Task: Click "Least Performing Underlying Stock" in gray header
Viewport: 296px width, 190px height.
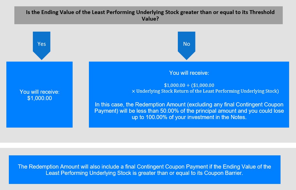Action: (x=124, y=13)
